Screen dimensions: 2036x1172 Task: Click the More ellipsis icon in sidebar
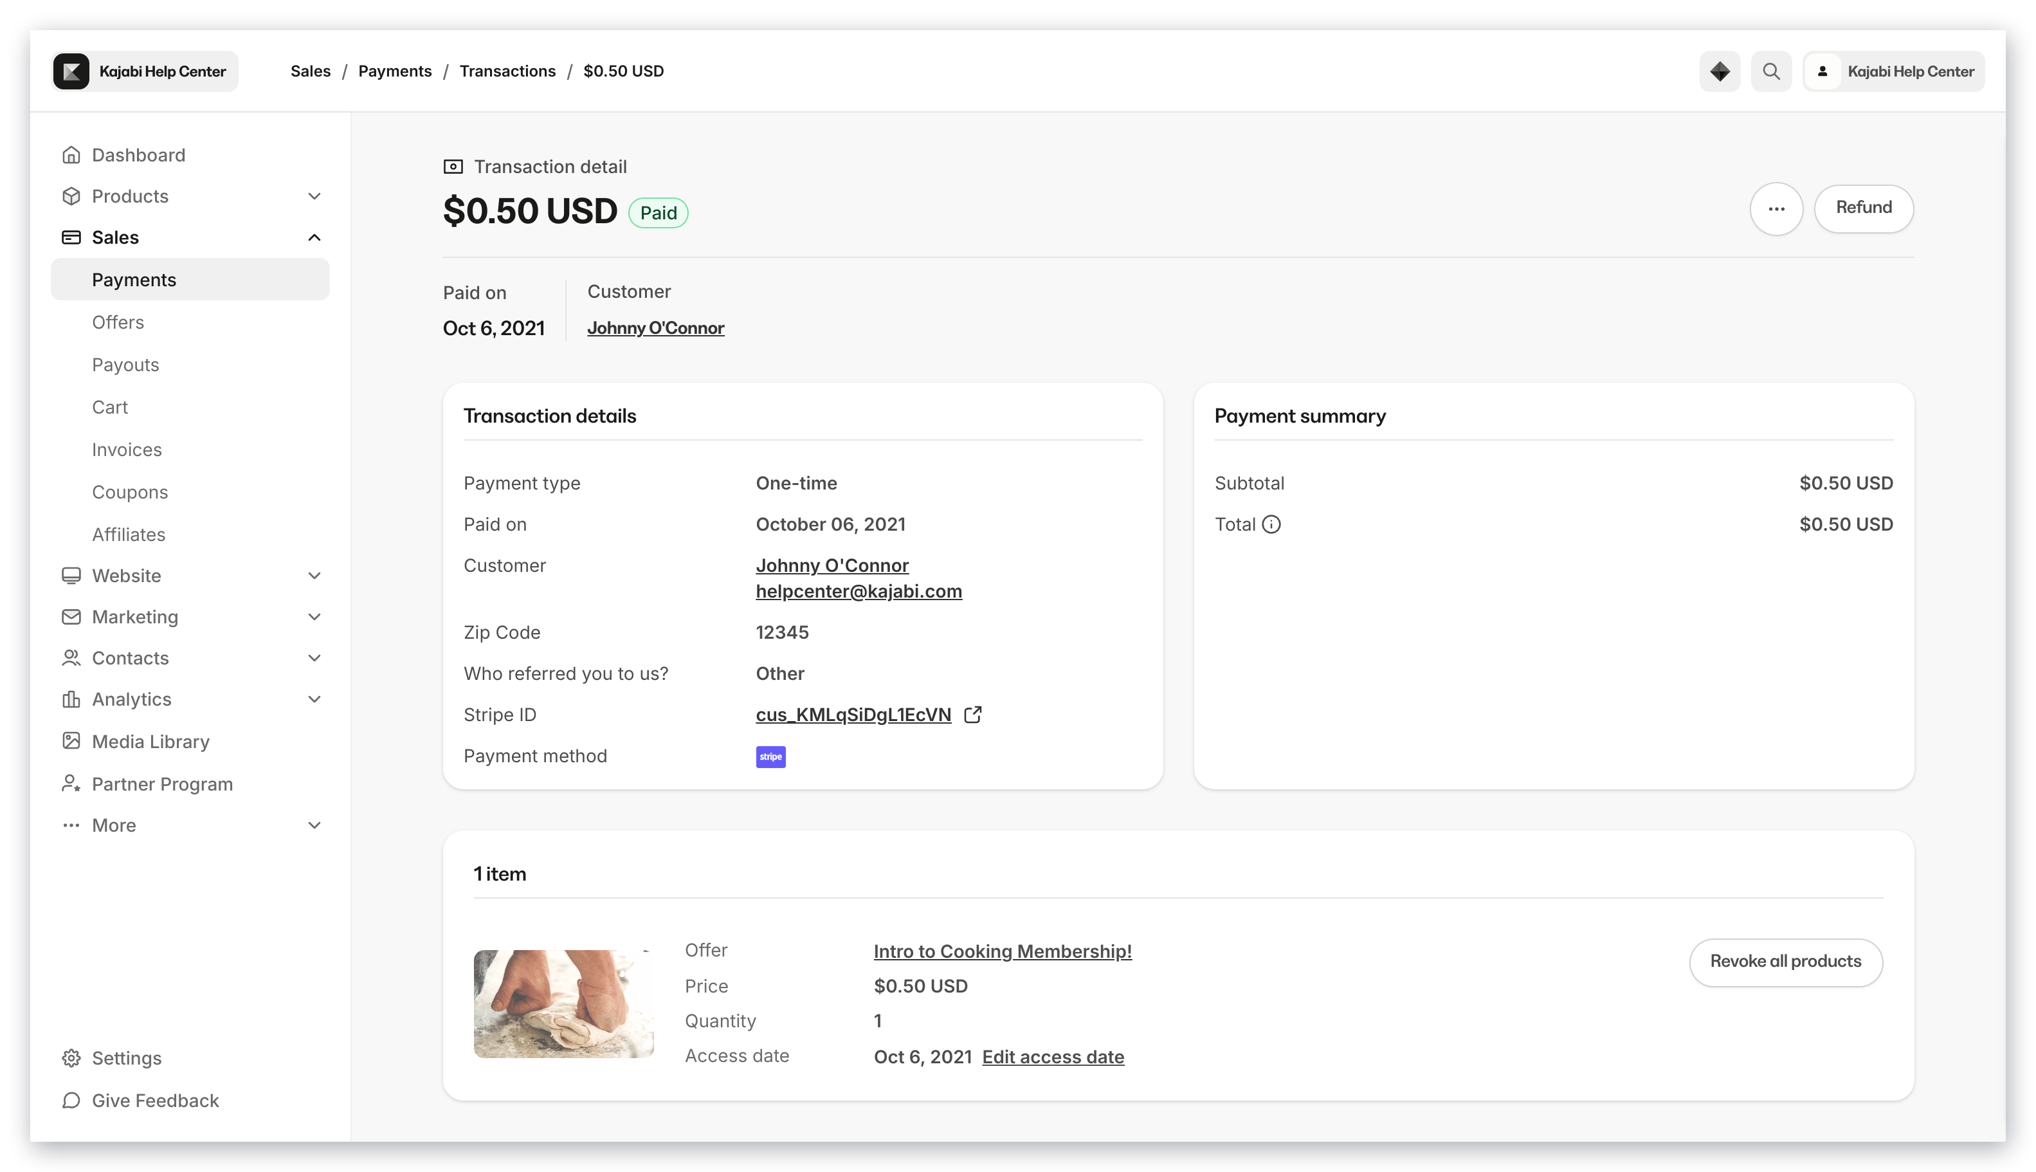click(x=71, y=825)
